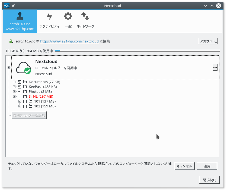Click the Photos folder icon

[25, 92]
